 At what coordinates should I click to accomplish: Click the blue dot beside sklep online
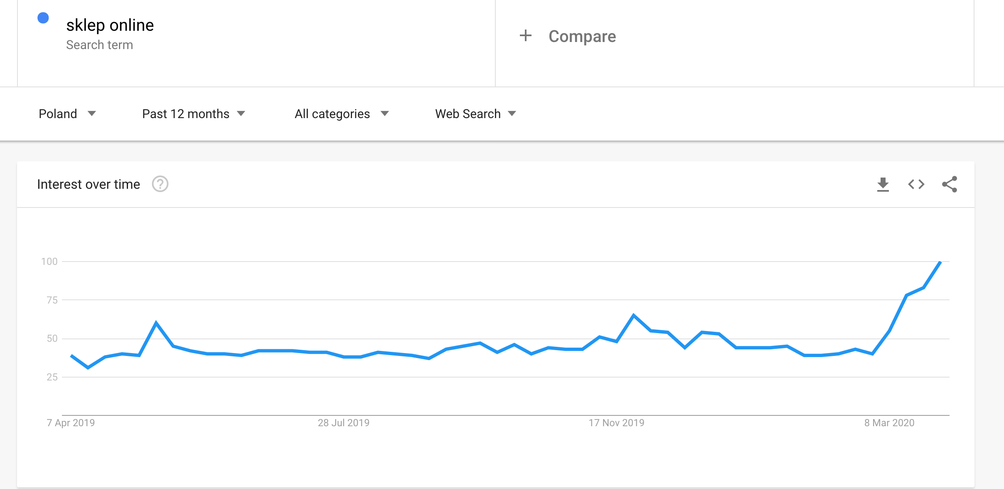click(x=43, y=18)
